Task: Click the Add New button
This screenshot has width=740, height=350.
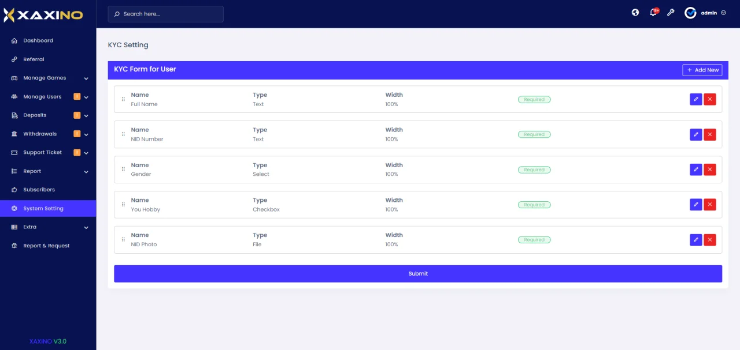Action: [x=702, y=70]
